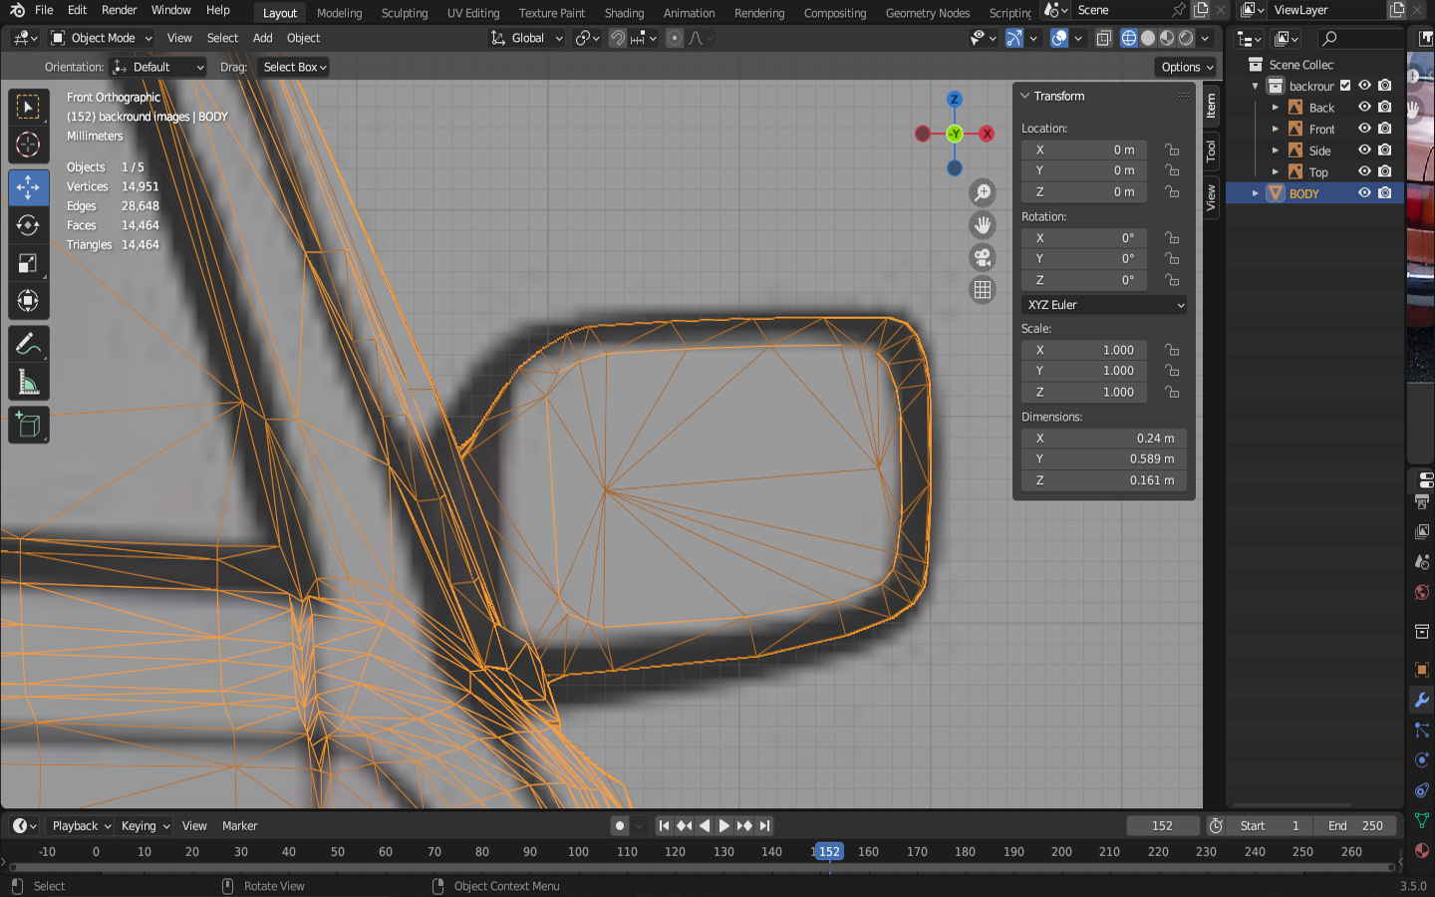Choose the Annotate pencil tool
Viewport: 1435px width, 897px height.
28,345
